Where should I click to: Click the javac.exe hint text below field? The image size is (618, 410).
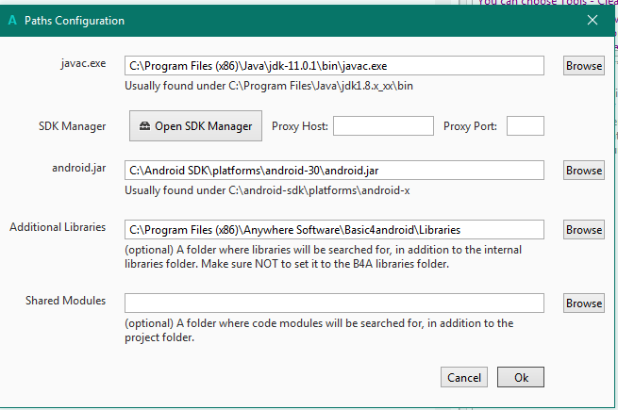coord(269,86)
